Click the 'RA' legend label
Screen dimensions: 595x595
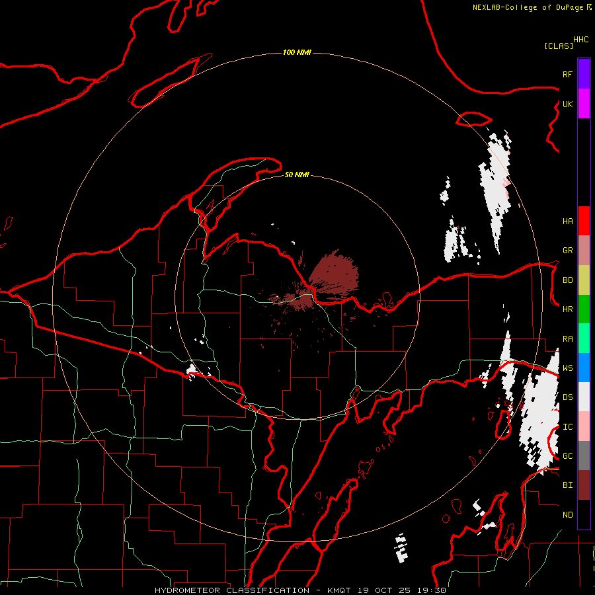point(567,339)
